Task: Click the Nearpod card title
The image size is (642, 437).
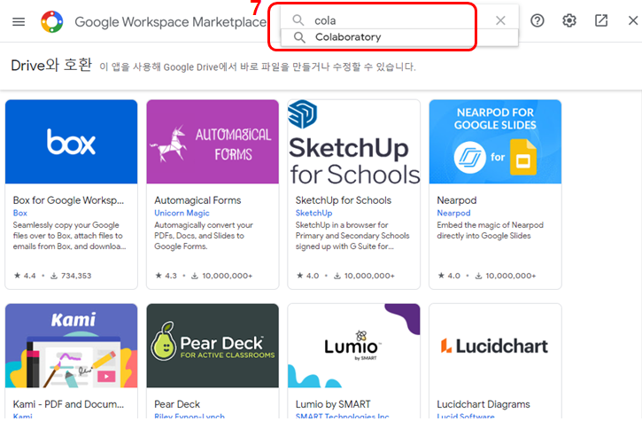Action: point(457,200)
